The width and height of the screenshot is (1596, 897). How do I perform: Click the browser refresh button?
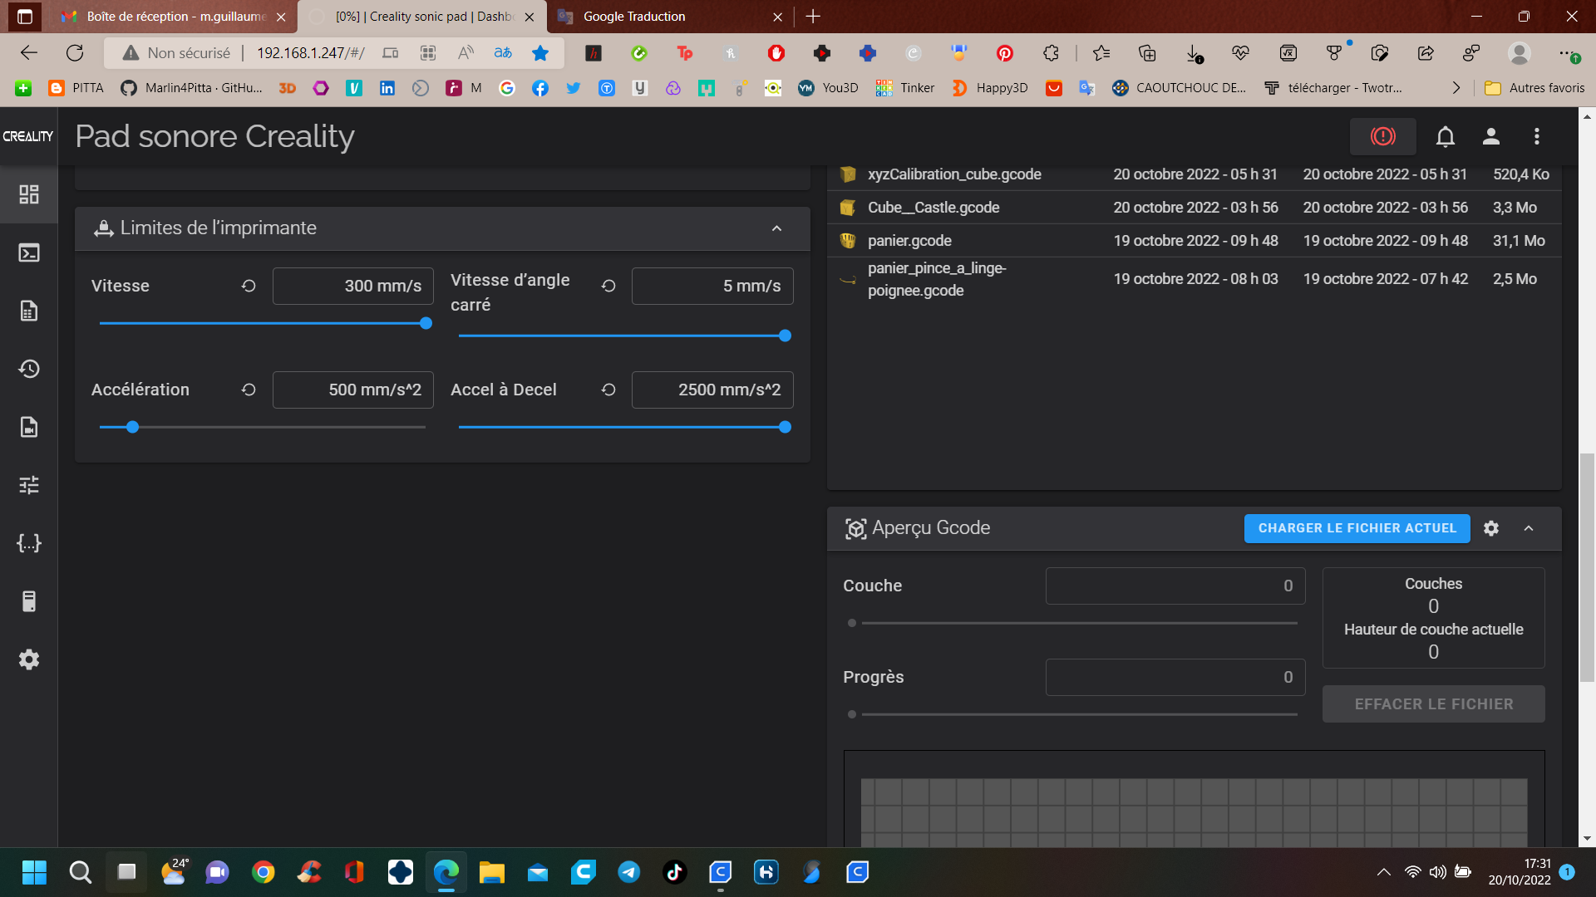[x=75, y=53]
